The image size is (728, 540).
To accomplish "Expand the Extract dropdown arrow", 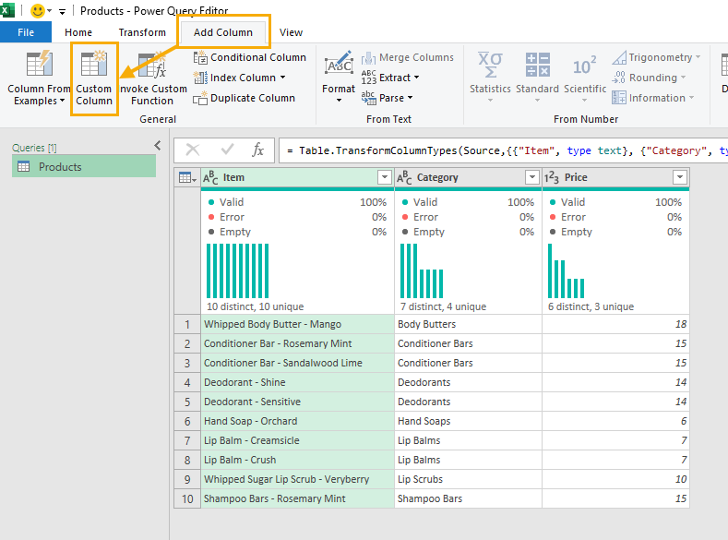I will tap(416, 78).
